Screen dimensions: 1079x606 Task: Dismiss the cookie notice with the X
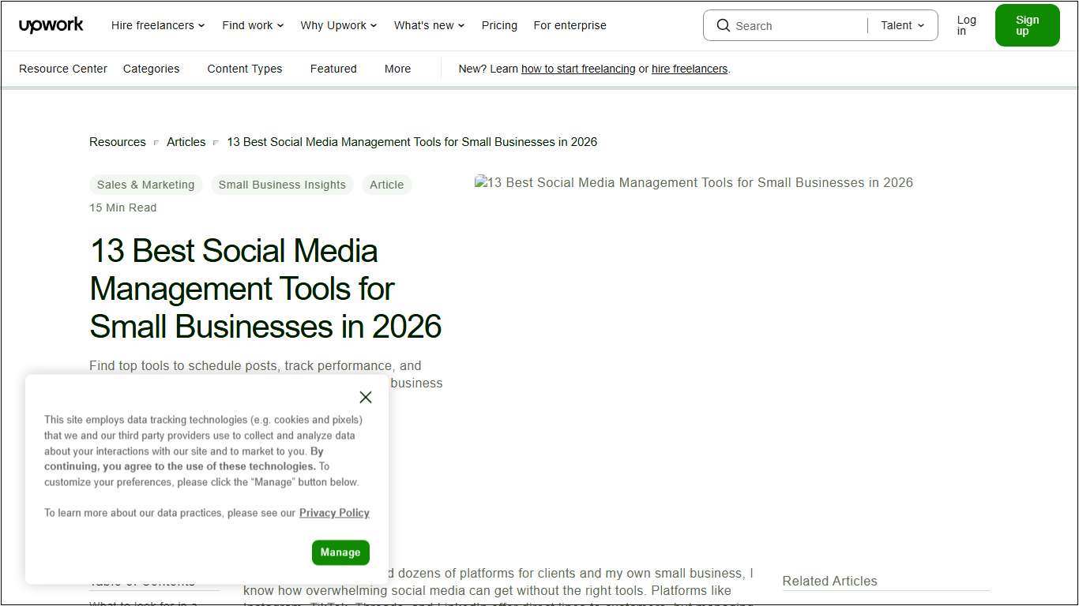pos(365,397)
